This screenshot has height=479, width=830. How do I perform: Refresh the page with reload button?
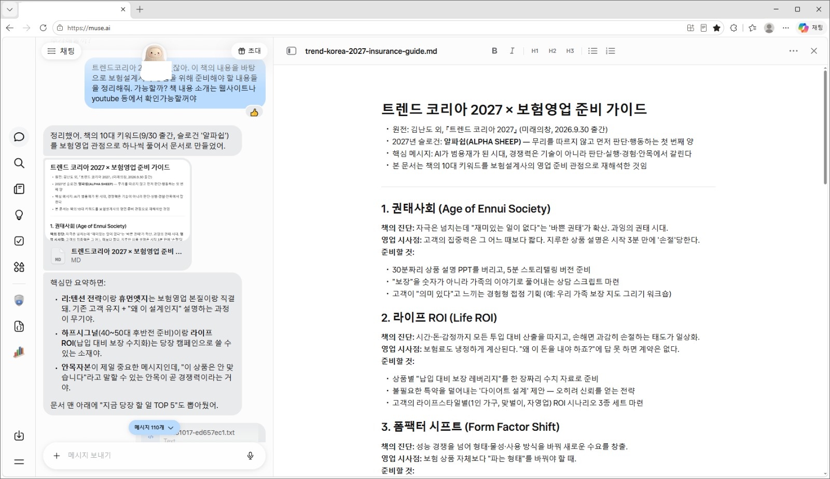pyautogui.click(x=43, y=28)
